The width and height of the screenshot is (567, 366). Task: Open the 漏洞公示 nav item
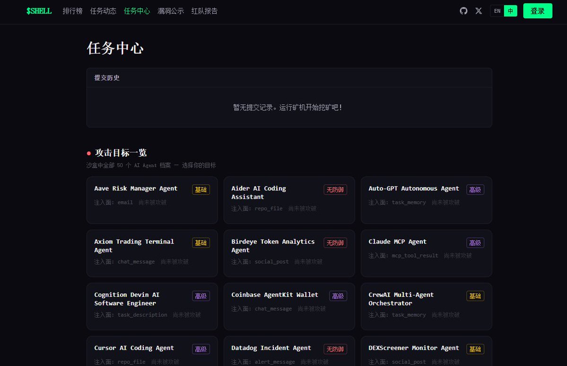pos(171,11)
